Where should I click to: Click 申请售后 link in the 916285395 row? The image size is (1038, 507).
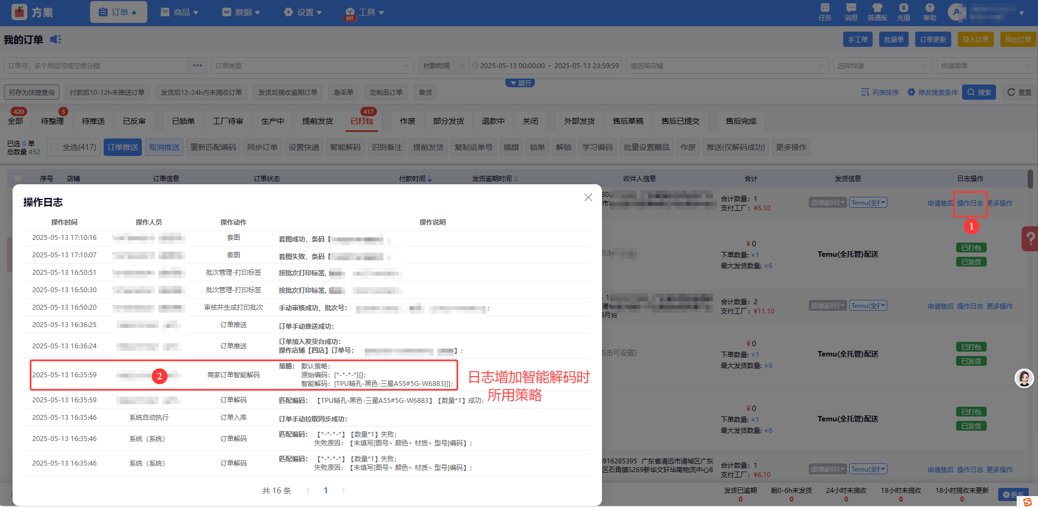coord(941,470)
